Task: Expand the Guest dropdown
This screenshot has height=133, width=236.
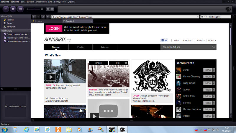Action: click(212, 40)
